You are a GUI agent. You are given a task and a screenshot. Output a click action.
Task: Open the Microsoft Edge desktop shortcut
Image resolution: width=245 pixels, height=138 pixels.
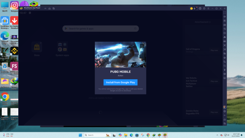(5, 38)
